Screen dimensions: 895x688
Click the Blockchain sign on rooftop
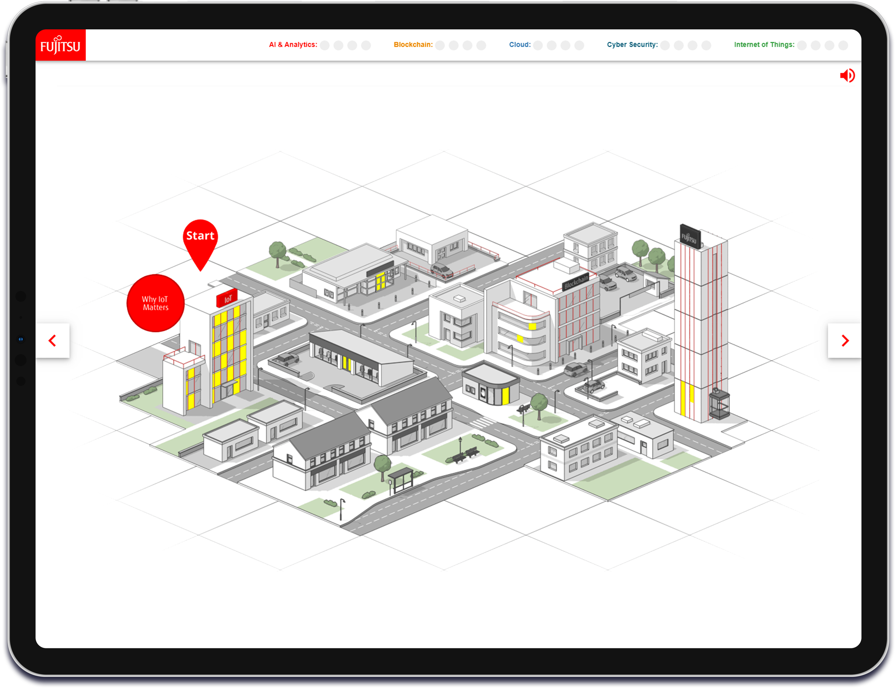pos(576,282)
